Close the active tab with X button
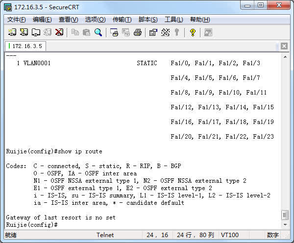294x243 pixels. click(x=284, y=47)
